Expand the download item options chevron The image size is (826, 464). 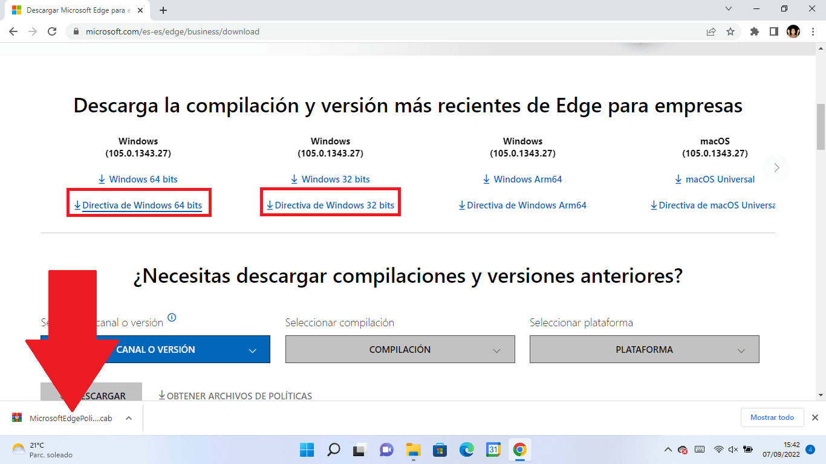(x=129, y=418)
